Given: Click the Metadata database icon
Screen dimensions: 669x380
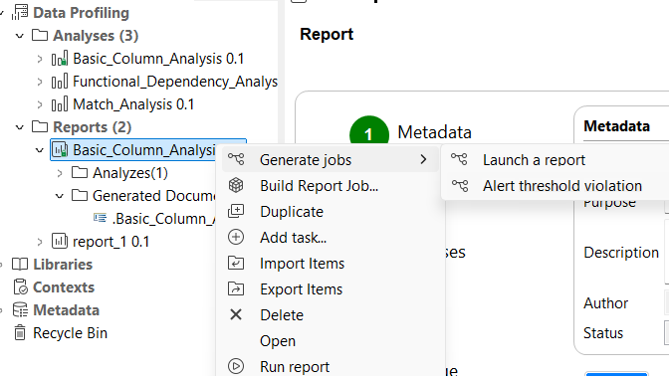Looking at the screenshot, I should pos(20,310).
